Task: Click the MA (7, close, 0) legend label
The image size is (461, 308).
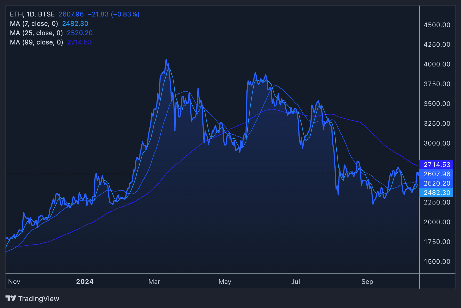Action: [x=34, y=24]
